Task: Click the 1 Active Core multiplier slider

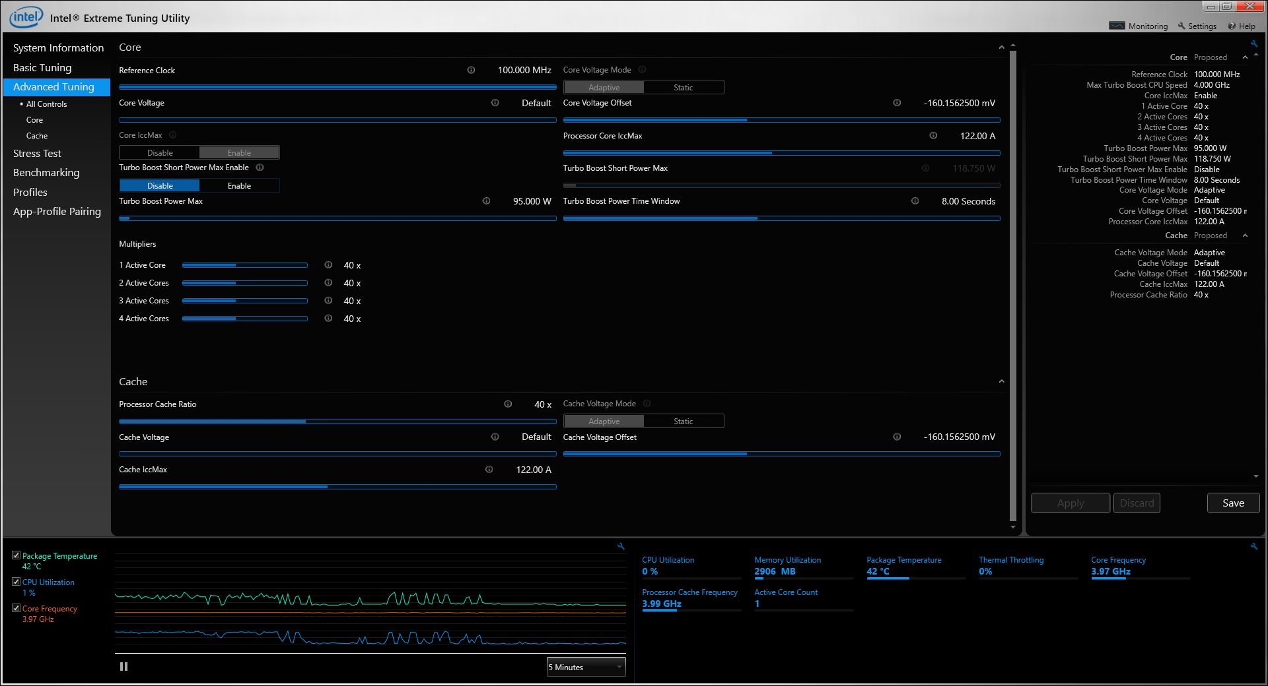Action: pos(245,265)
